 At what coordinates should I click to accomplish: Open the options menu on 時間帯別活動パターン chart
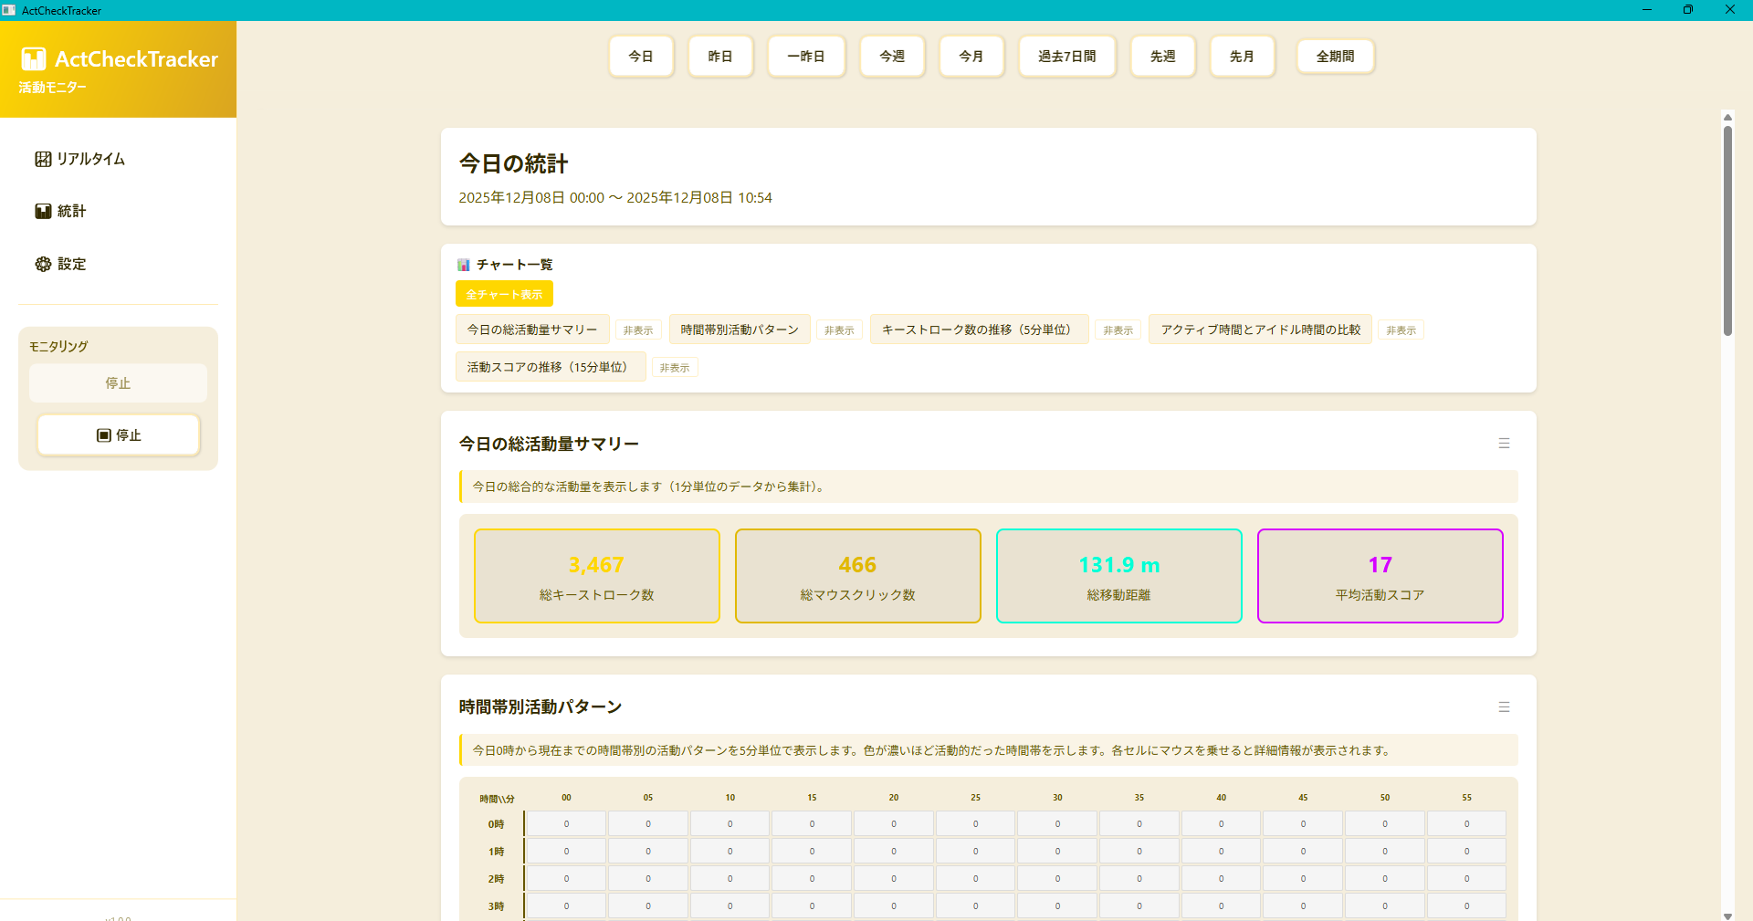tap(1504, 706)
